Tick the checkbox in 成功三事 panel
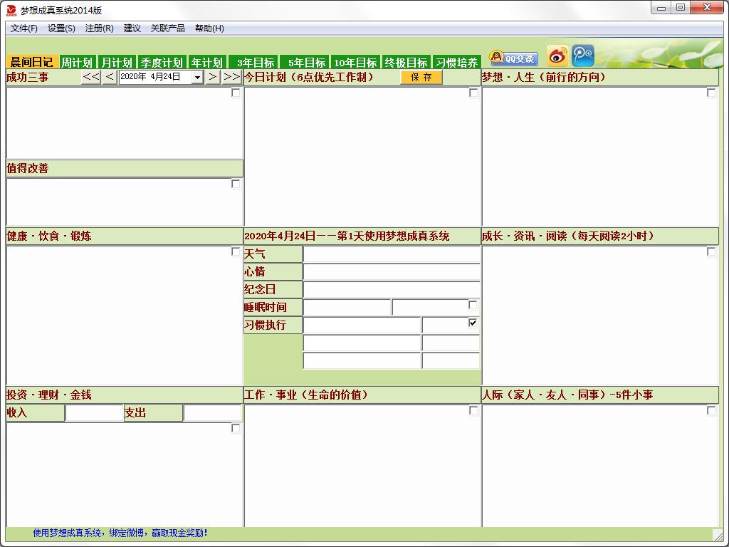This screenshot has width=729, height=547. (x=236, y=93)
